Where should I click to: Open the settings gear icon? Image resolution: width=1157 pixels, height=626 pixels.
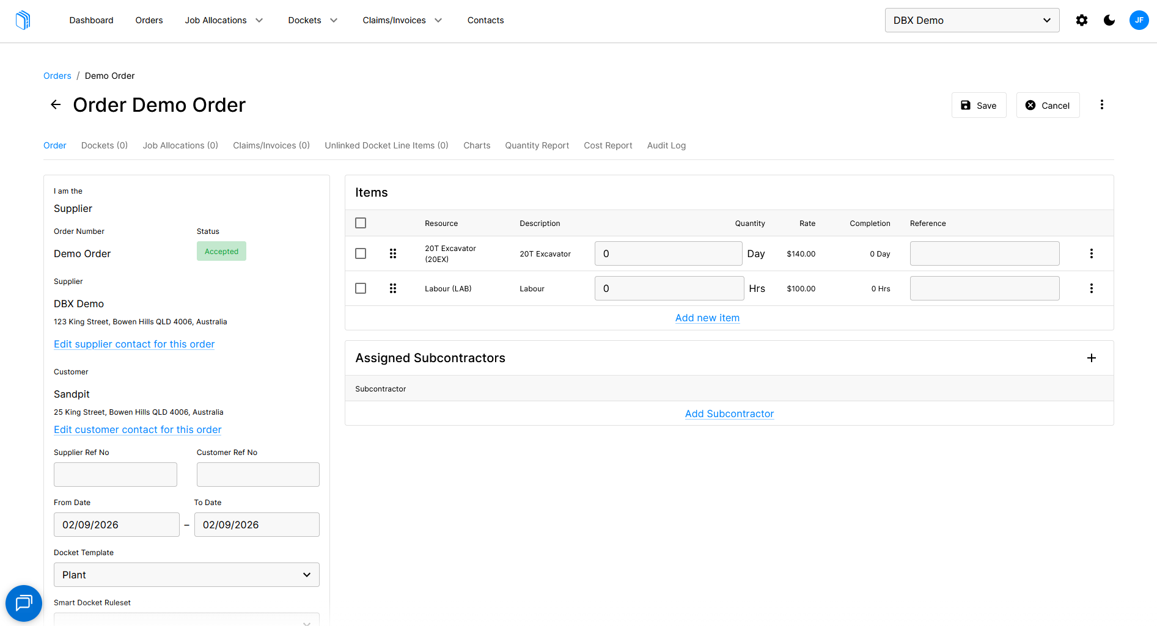coord(1082,20)
